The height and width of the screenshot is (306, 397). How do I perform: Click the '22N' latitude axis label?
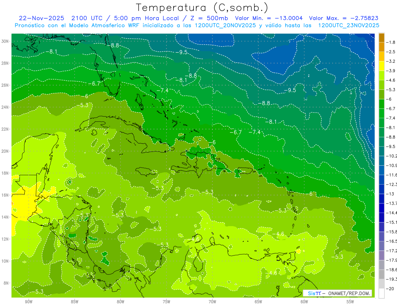tap(5, 129)
